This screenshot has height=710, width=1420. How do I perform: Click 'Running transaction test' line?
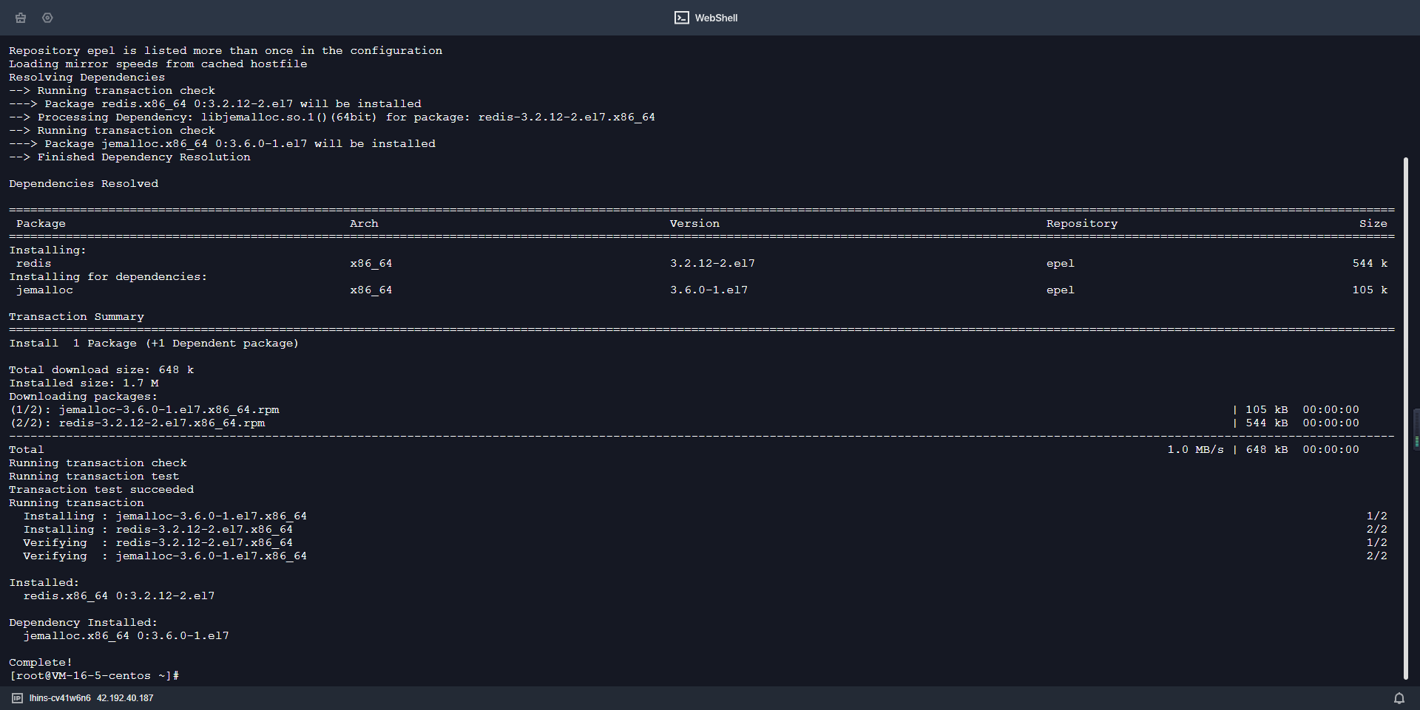[94, 477]
